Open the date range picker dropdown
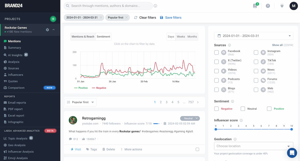The height and width of the screenshot is (161, 300). coord(254,36)
